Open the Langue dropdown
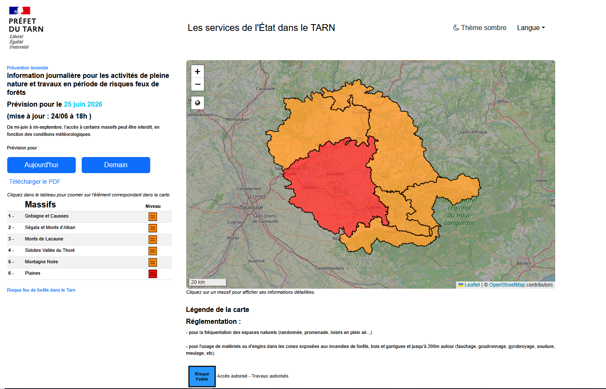Image resolution: width=606 pixels, height=389 pixels. pyautogui.click(x=531, y=28)
